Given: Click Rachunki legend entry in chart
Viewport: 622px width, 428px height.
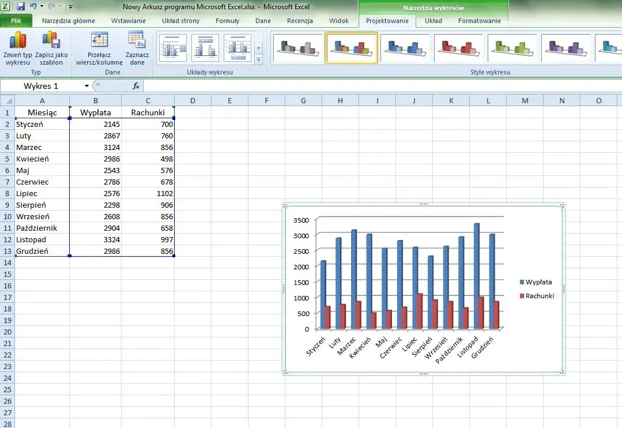Looking at the screenshot, I should (x=537, y=296).
